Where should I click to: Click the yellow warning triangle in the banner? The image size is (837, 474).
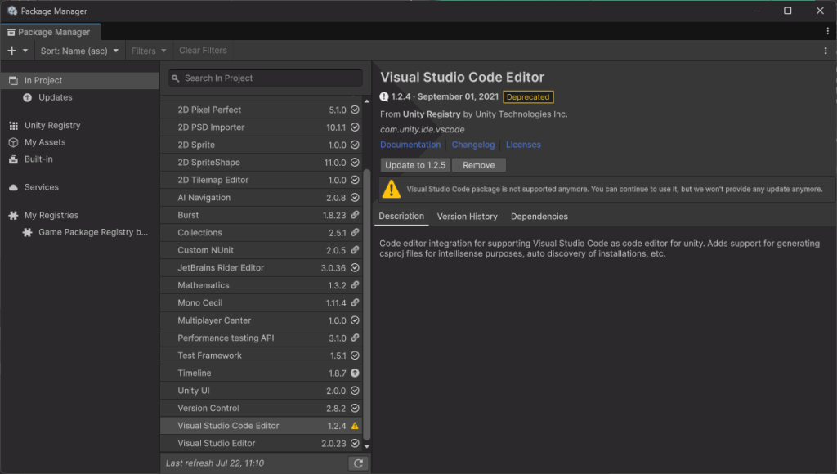click(392, 190)
